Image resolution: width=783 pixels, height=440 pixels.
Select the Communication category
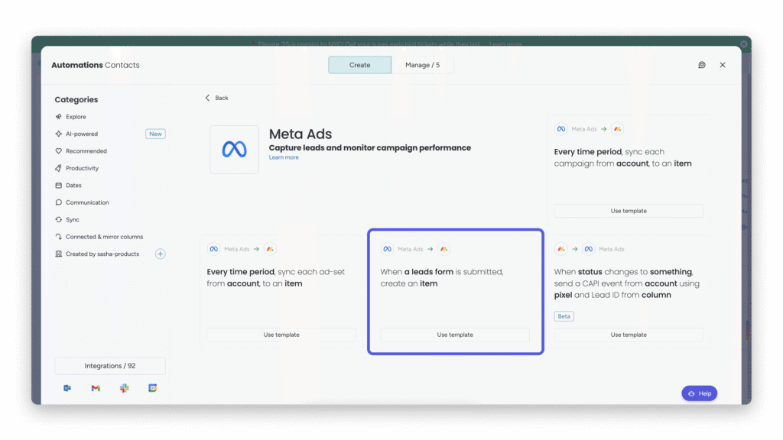pyautogui.click(x=87, y=202)
